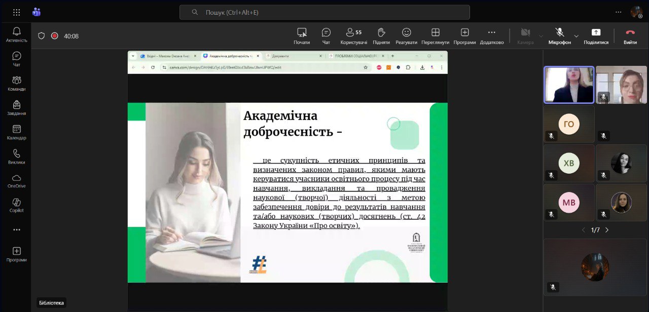Open Додатково more actions menu
The width and height of the screenshot is (649, 312).
(x=491, y=35)
